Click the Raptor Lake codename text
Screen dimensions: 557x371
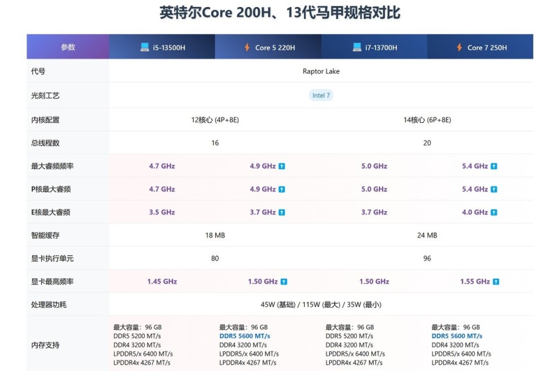(x=321, y=71)
